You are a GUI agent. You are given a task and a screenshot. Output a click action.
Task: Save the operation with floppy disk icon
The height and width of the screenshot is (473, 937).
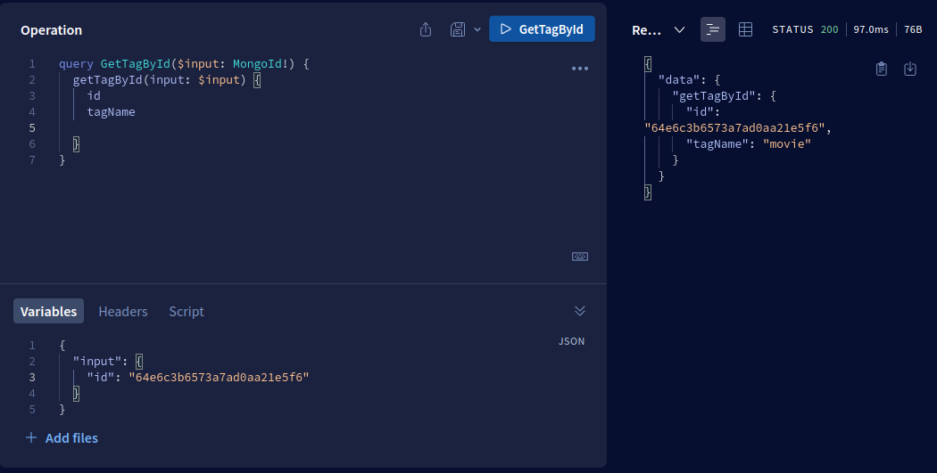pyautogui.click(x=458, y=29)
